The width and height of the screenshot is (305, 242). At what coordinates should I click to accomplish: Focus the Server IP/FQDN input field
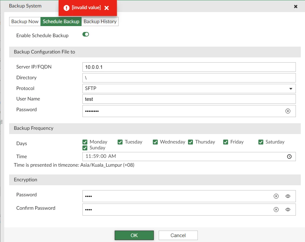tap(189, 67)
